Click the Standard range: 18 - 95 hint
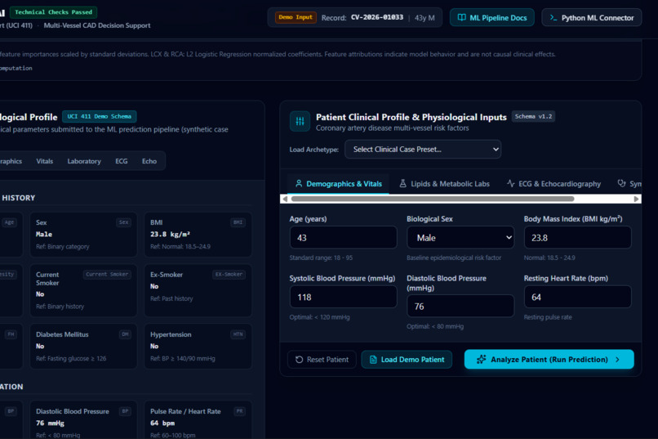The image size is (658, 439). (x=321, y=258)
